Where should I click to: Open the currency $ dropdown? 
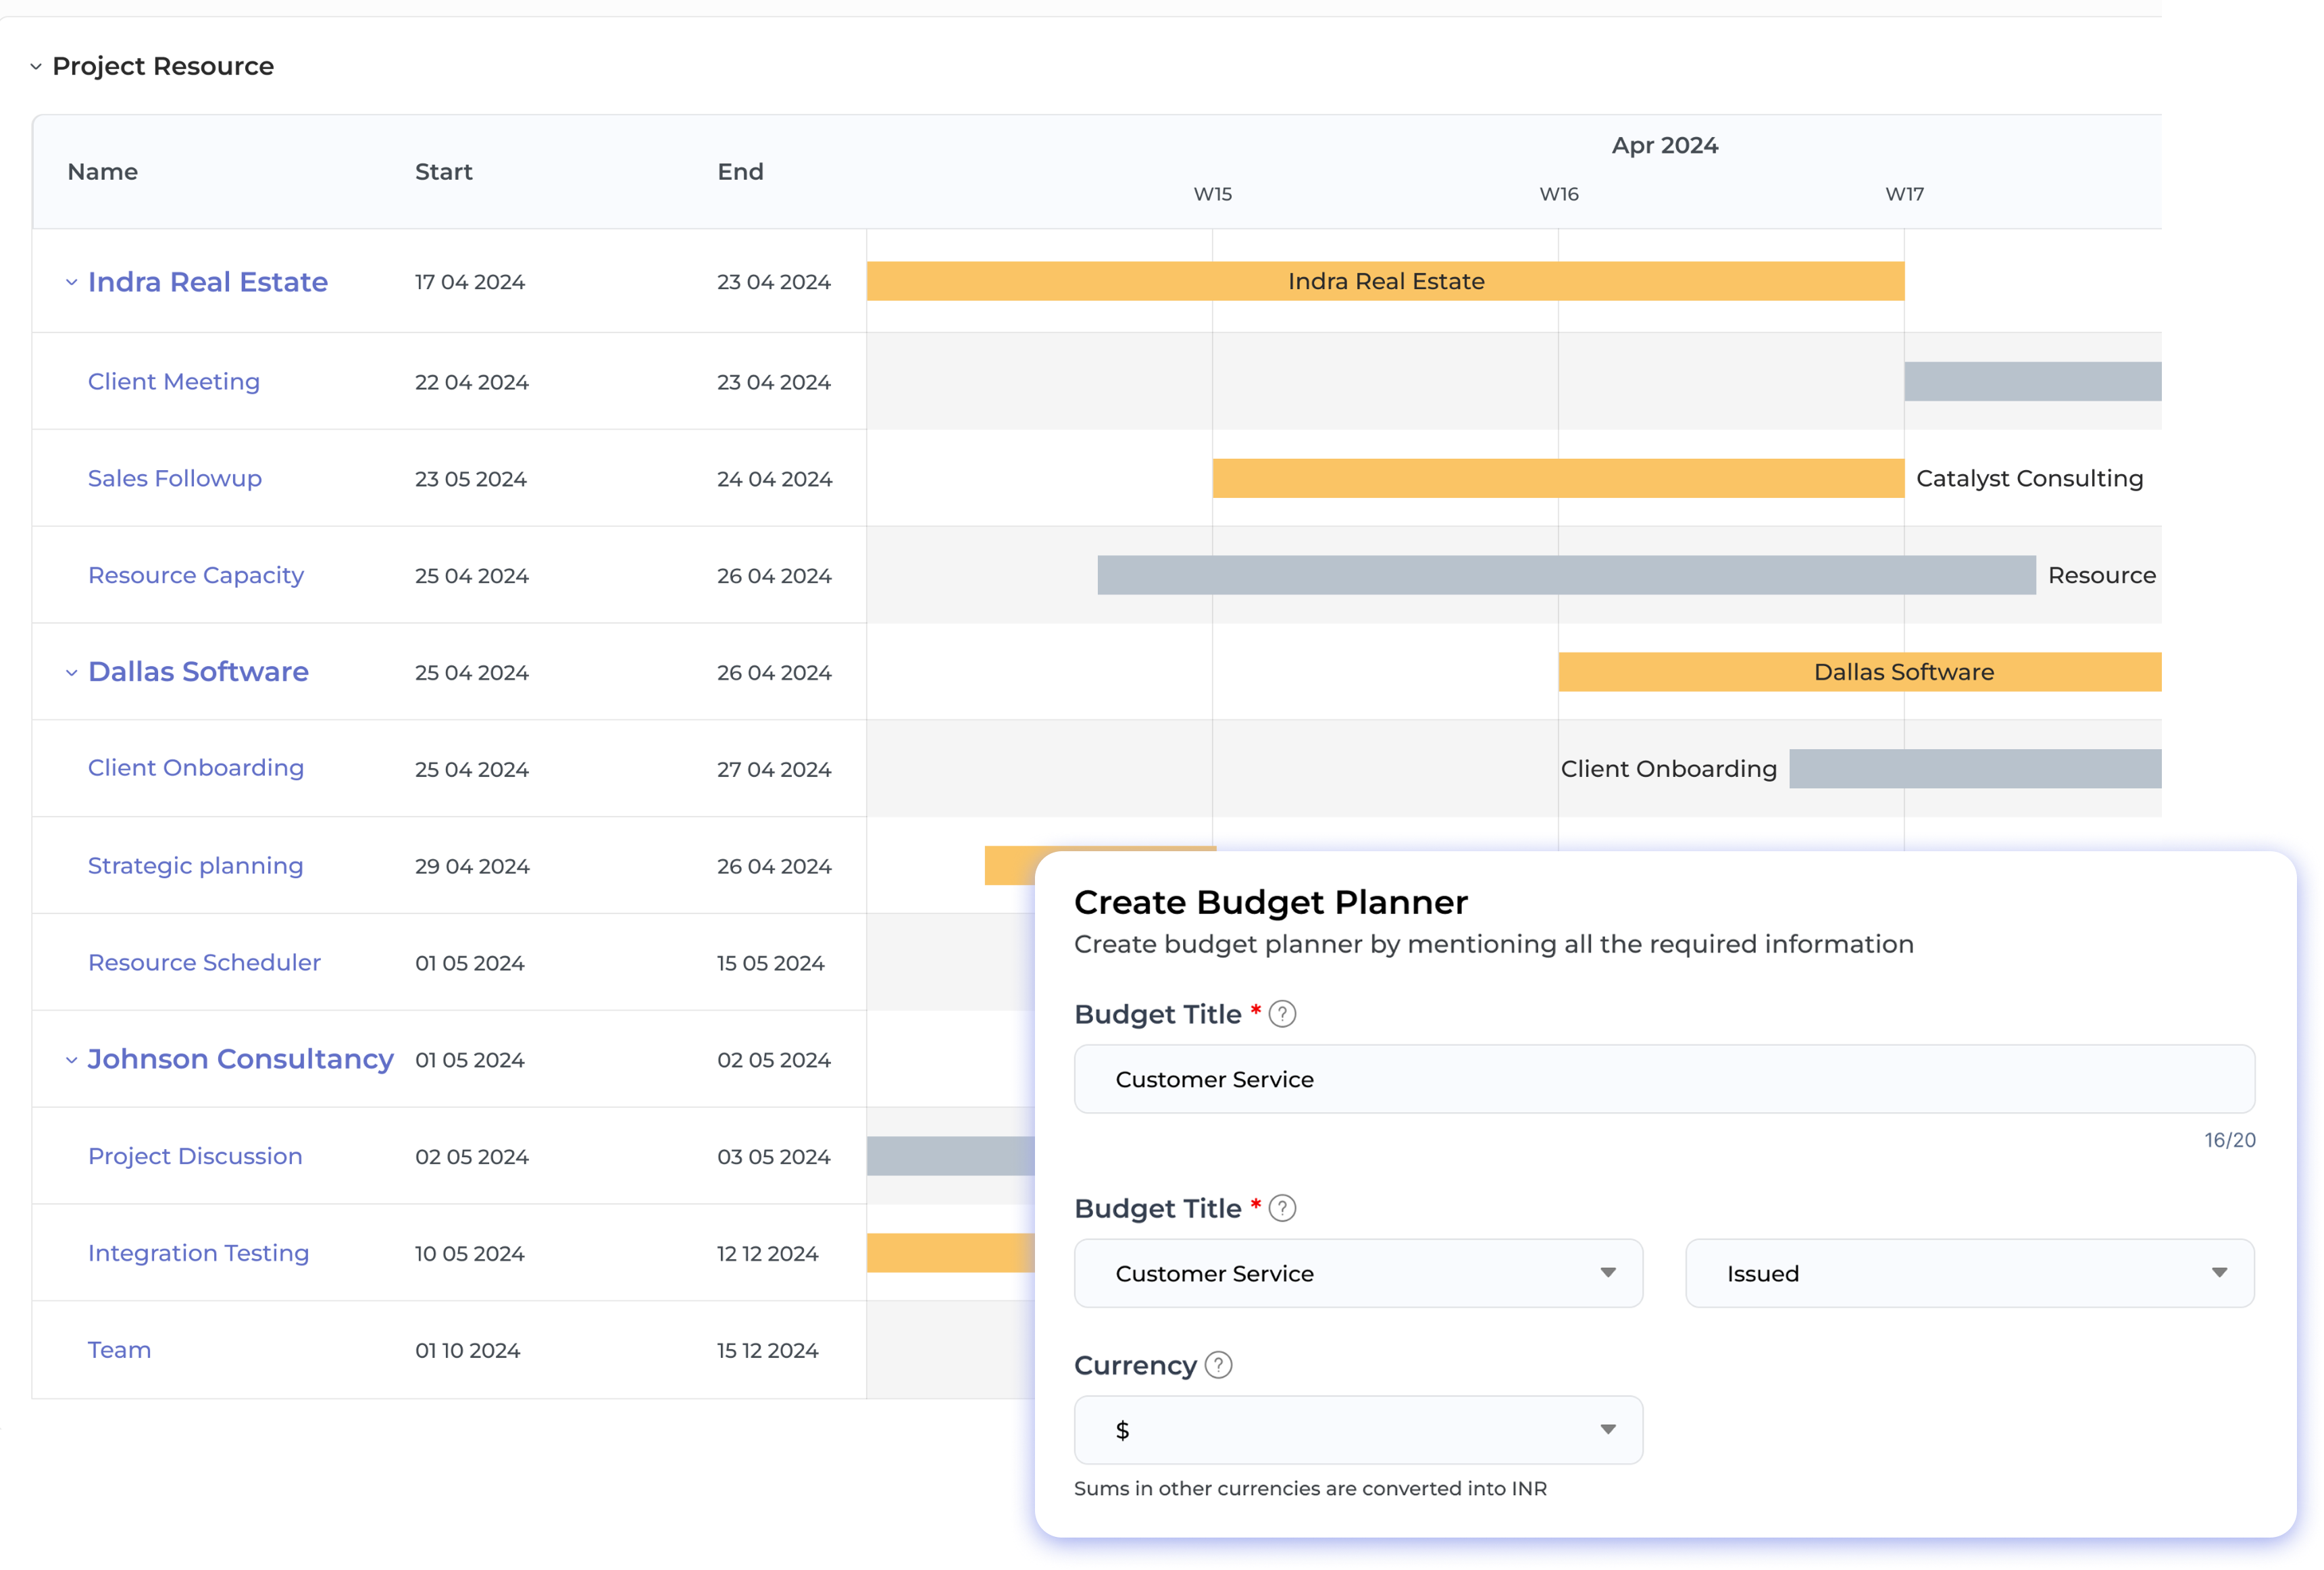click(1357, 1429)
